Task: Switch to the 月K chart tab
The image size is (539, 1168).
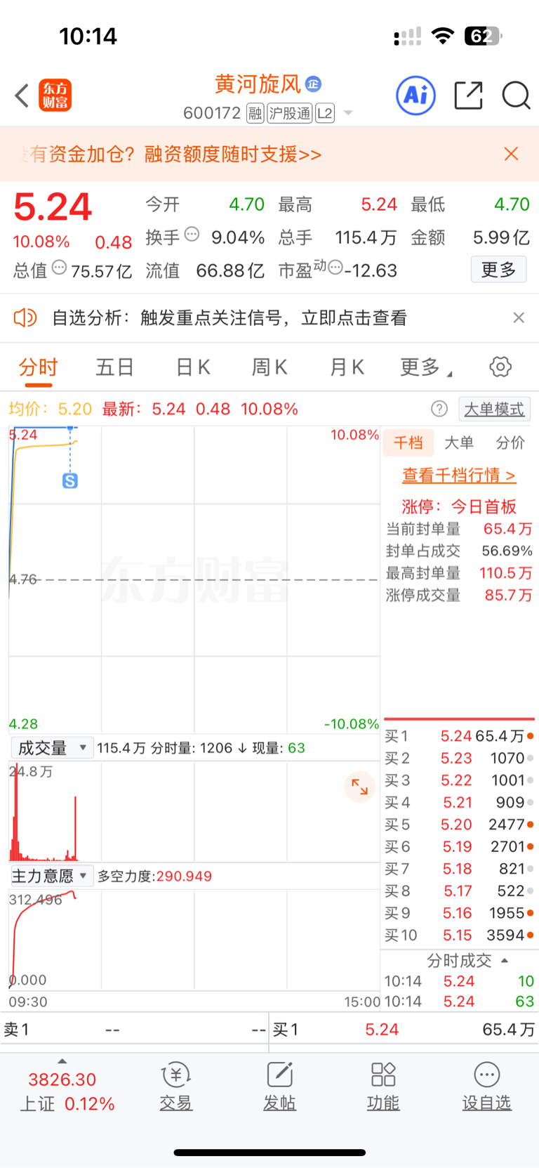Action: tap(347, 367)
